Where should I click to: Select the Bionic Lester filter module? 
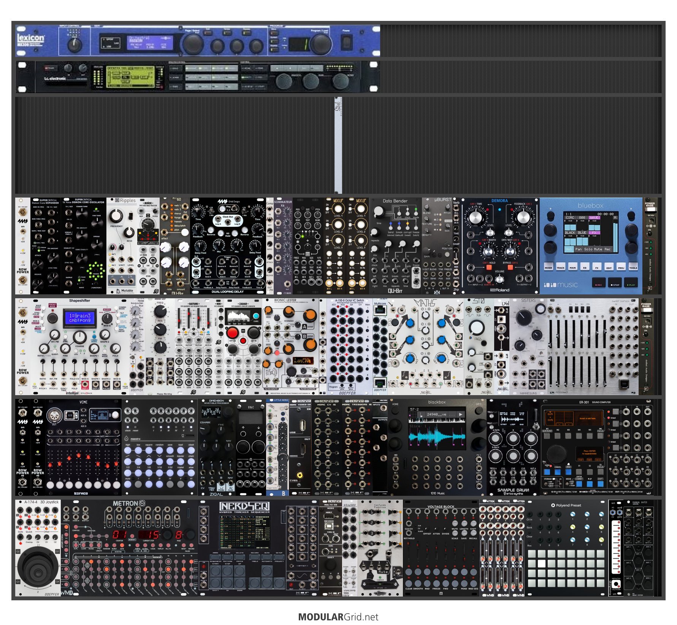tap(291, 347)
